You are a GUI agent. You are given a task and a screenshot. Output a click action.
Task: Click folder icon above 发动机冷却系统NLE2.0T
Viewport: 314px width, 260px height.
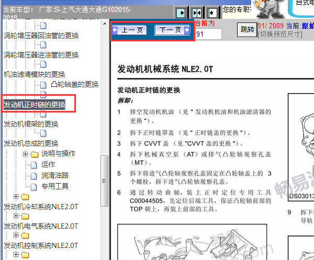pyautogui.click(x=25, y=197)
